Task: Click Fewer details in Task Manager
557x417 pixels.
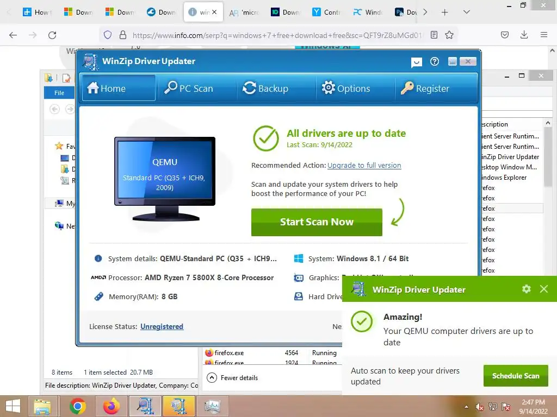Action: (232, 378)
